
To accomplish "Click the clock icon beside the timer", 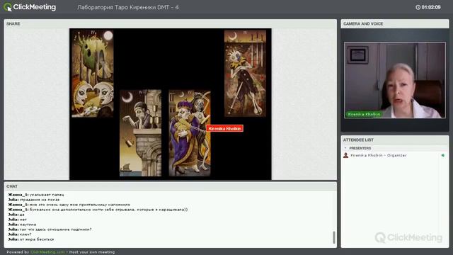I will point(418,7).
